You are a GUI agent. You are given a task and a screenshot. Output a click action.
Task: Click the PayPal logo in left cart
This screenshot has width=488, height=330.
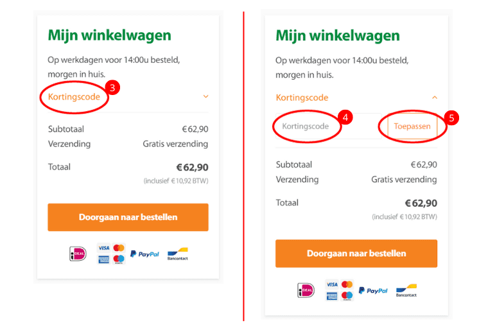pos(144,254)
